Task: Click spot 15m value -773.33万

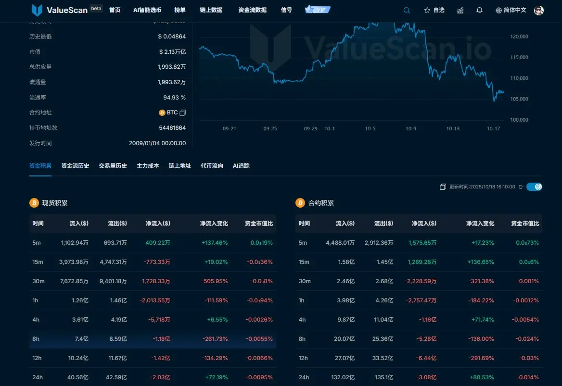Action: tap(157, 262)
